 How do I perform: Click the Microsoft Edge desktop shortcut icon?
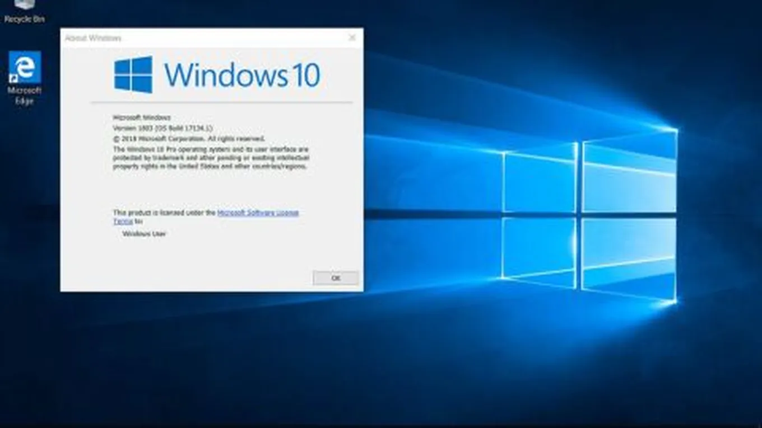(25, 67)
